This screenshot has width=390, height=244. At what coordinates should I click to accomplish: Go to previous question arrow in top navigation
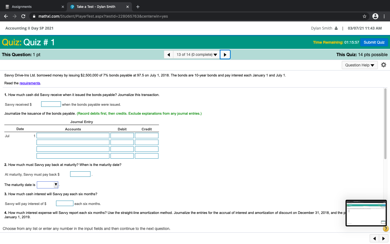tap(168, 54)
